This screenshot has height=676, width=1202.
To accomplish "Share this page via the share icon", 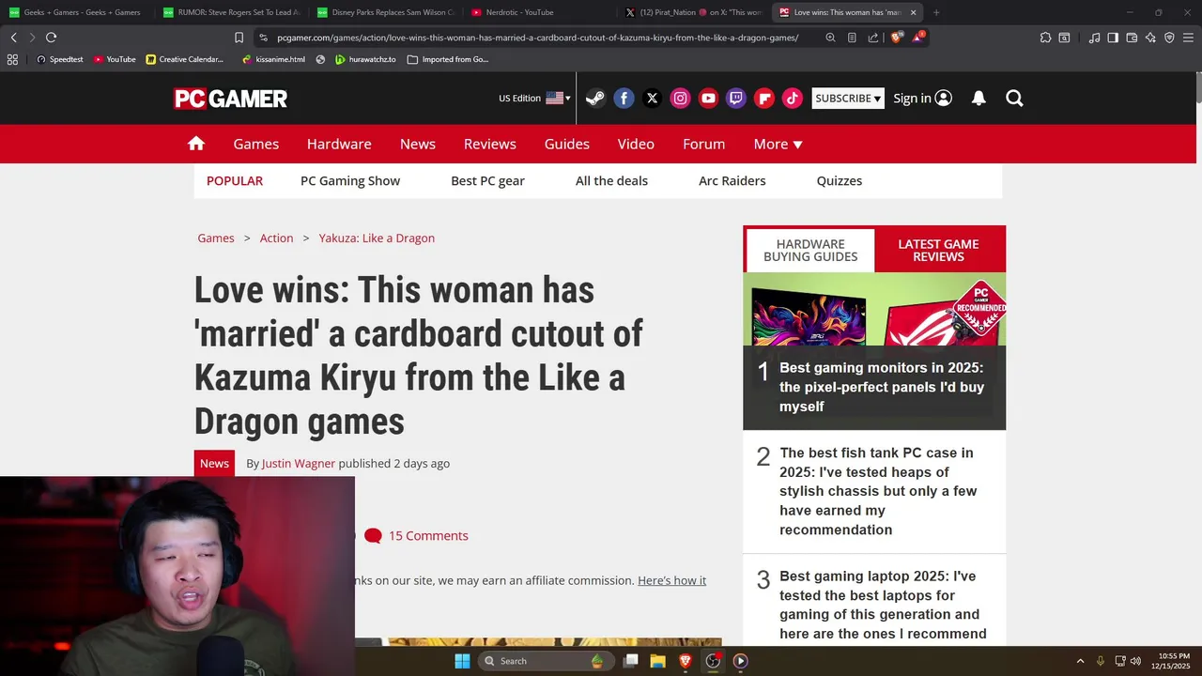I will tap(873, 38).
